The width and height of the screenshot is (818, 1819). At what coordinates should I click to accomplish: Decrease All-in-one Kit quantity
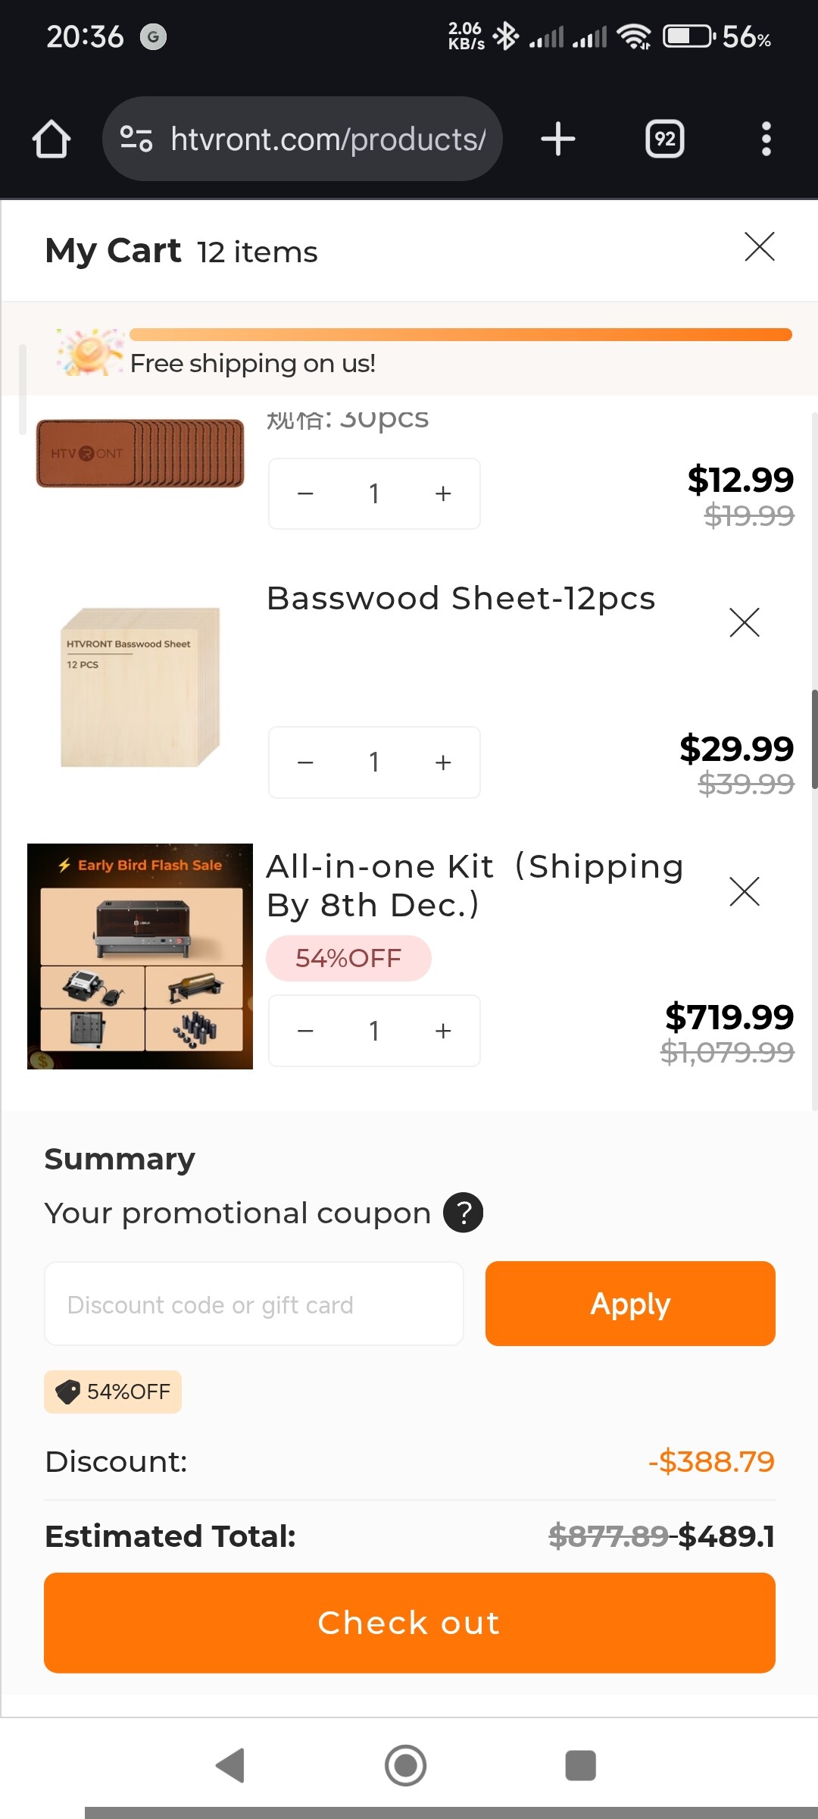click(x=306, y=1031)
